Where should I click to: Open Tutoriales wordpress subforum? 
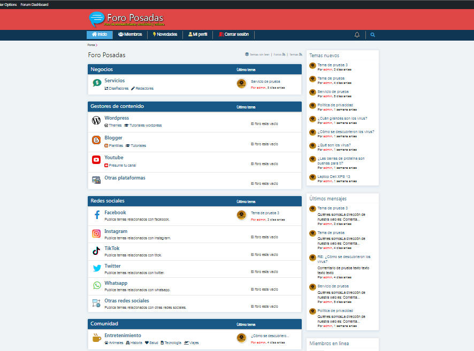[143, 125]
